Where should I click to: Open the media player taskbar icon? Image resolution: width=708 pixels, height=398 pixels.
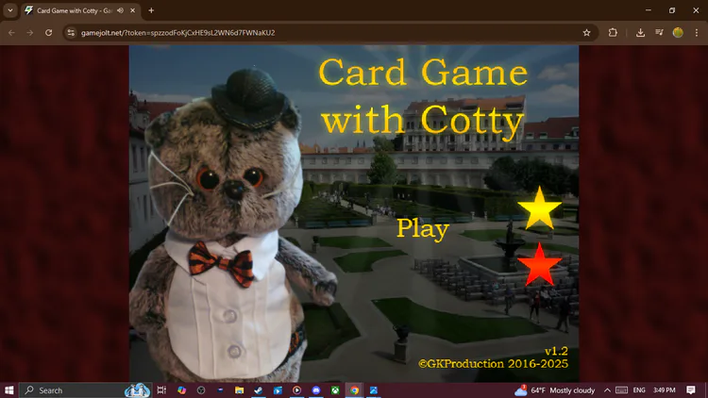click(296, 390)
